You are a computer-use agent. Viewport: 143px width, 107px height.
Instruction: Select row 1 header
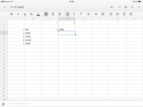[x=4, y=22]
